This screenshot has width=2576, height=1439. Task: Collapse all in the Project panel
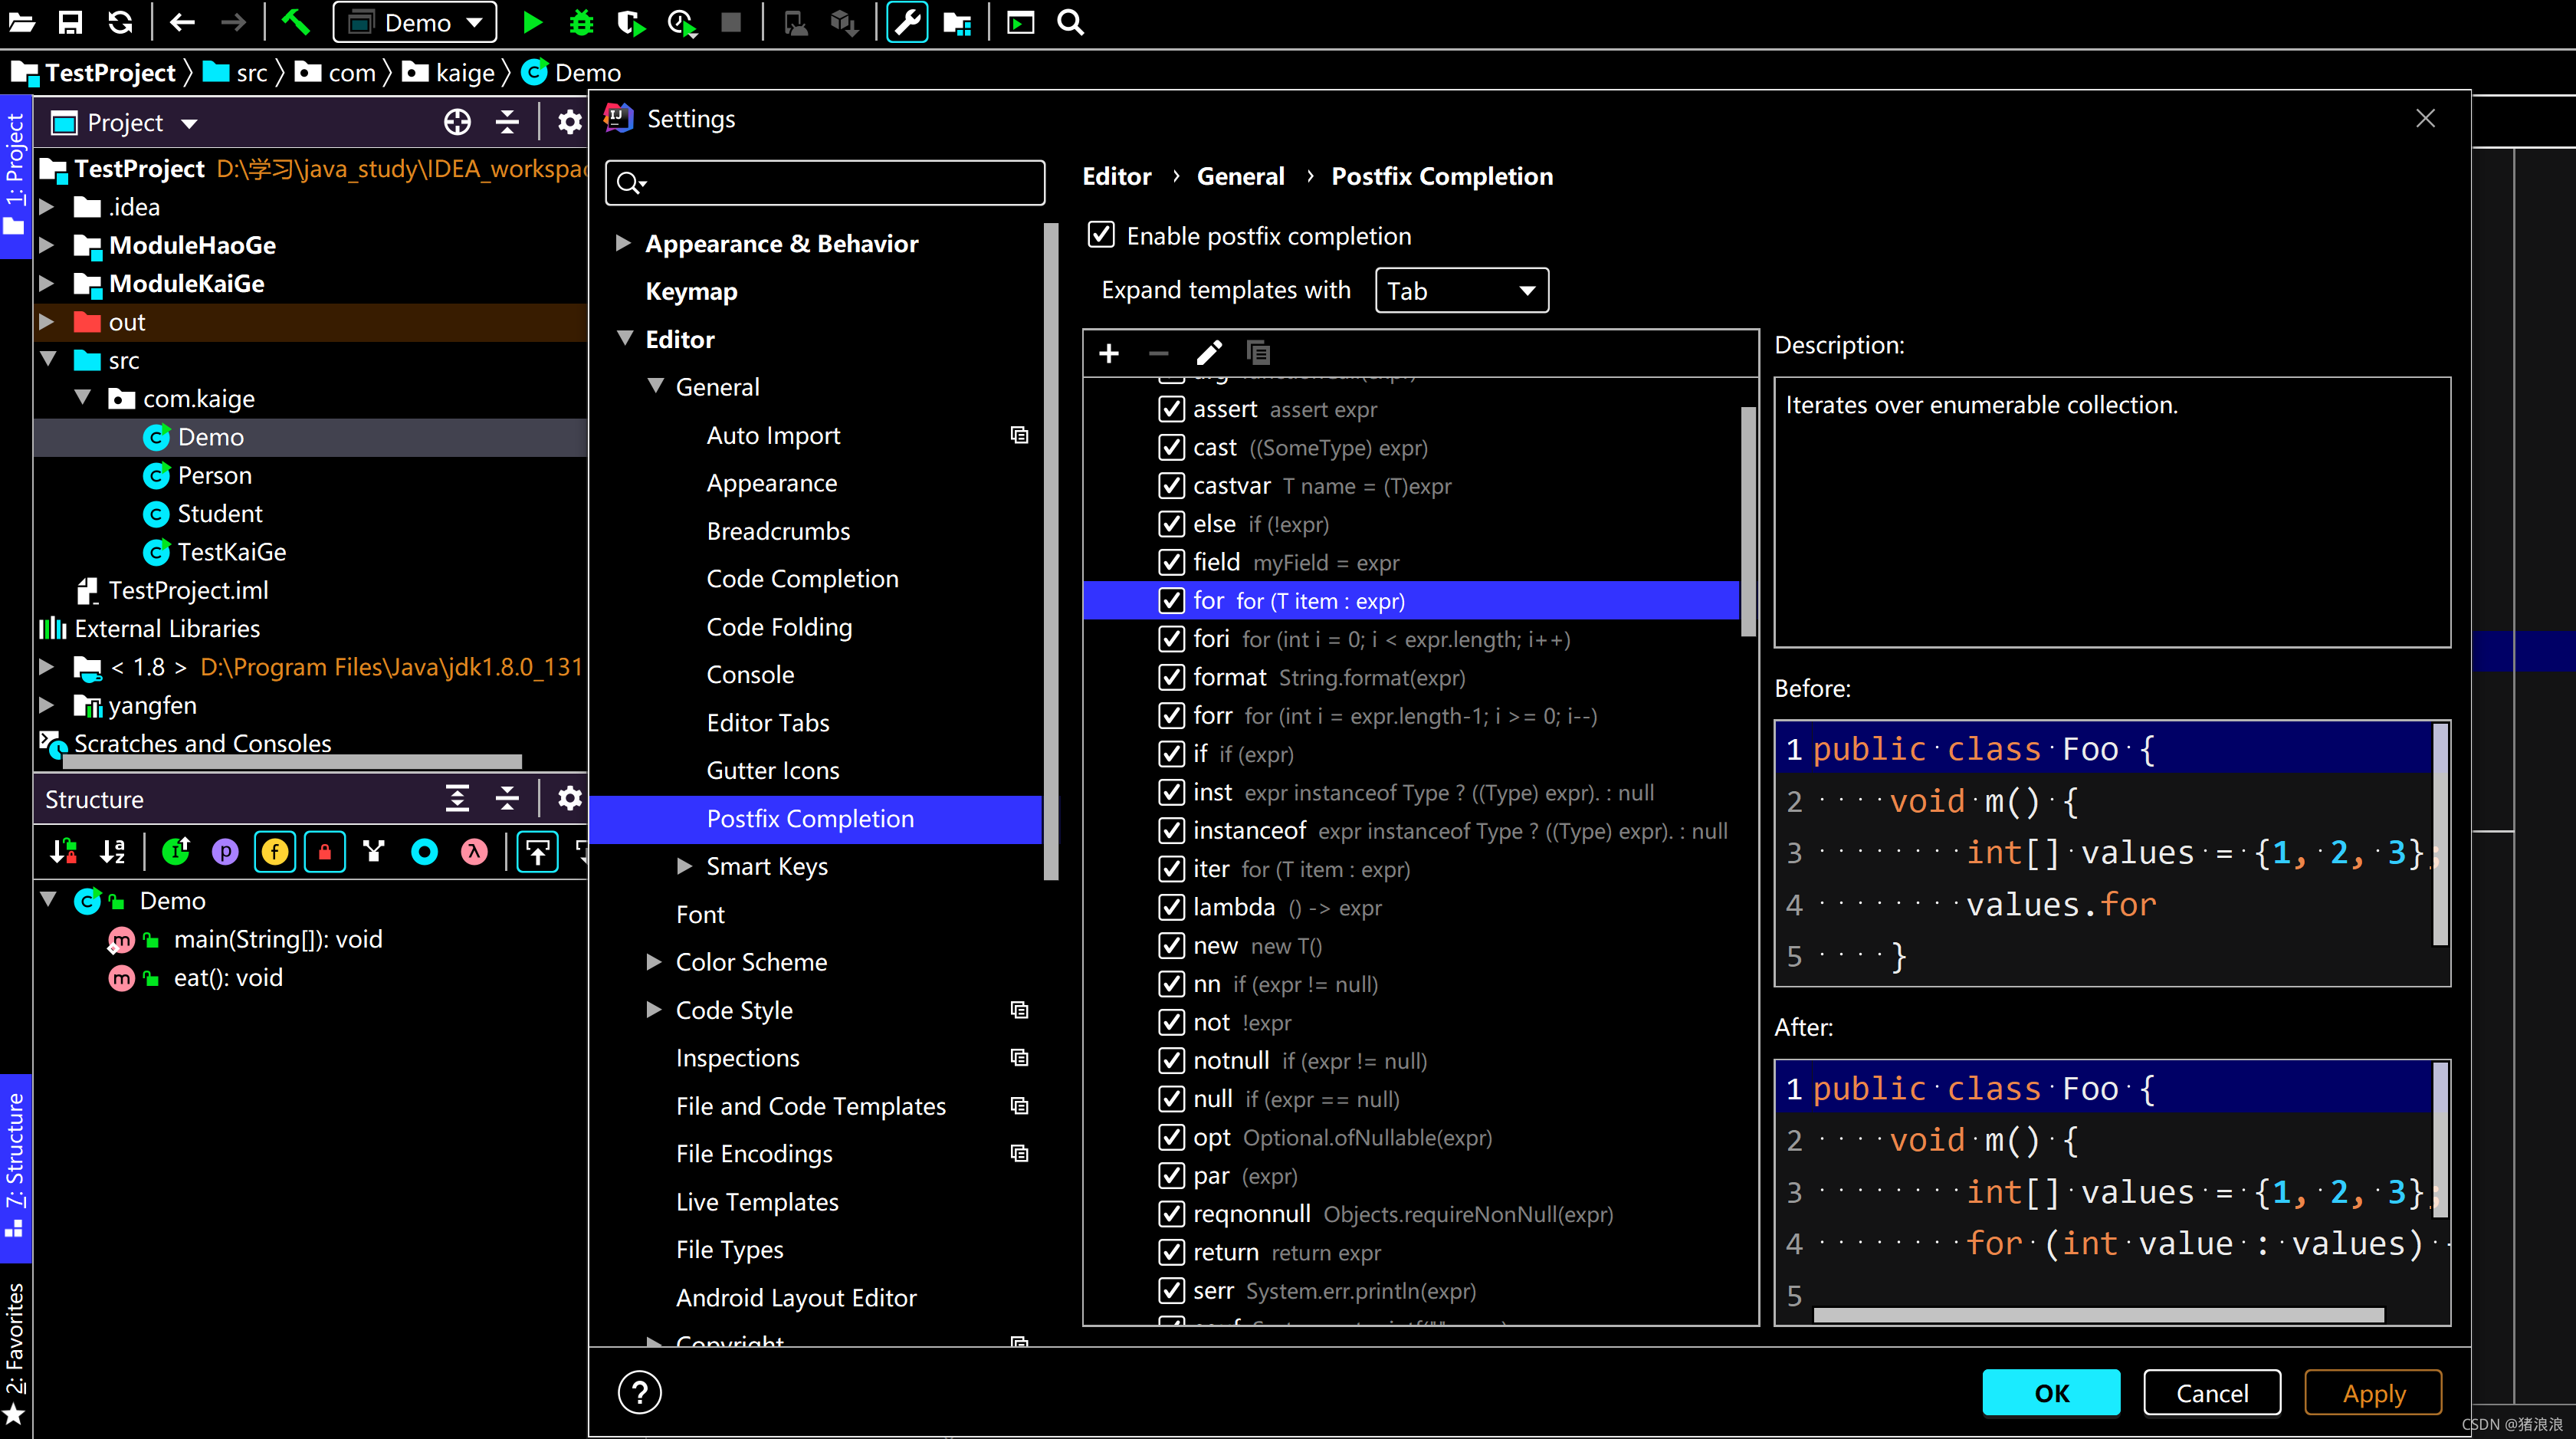(507, 122)
